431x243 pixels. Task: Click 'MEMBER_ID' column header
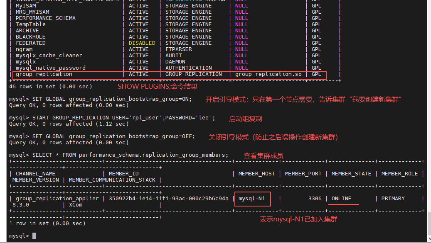(124, 174)
